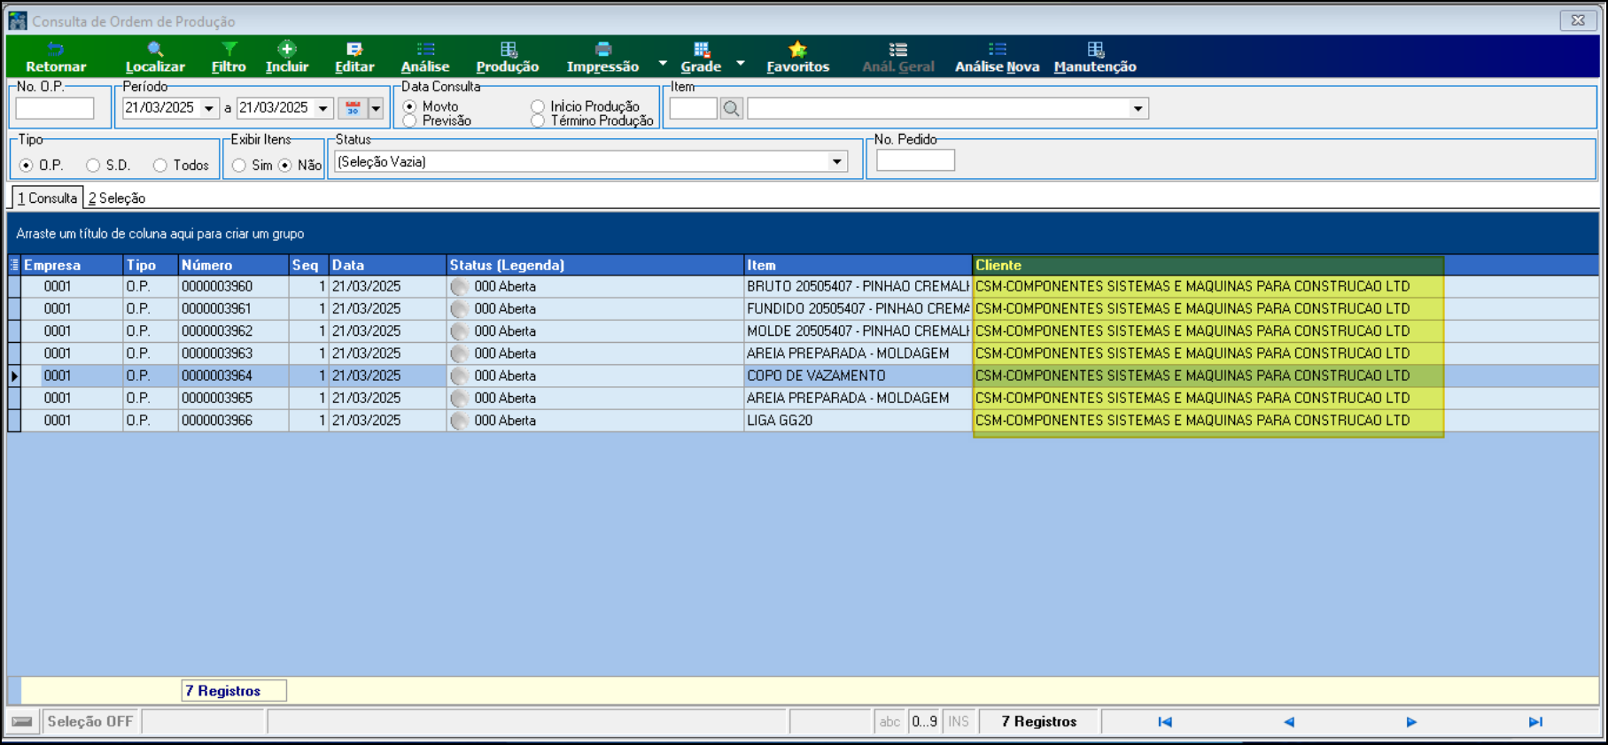The image size is (1608, 745).
Task: Sort by the Data column header
Action: point(388,265)
